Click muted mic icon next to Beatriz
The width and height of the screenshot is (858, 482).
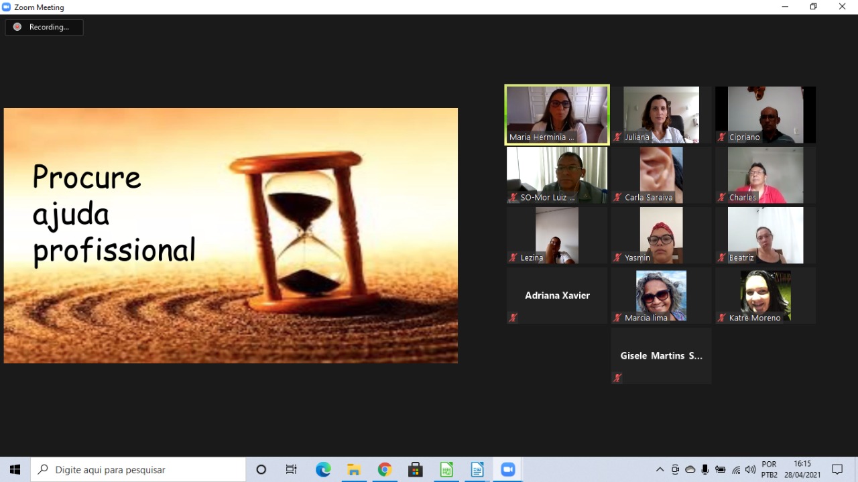point(722,257)
